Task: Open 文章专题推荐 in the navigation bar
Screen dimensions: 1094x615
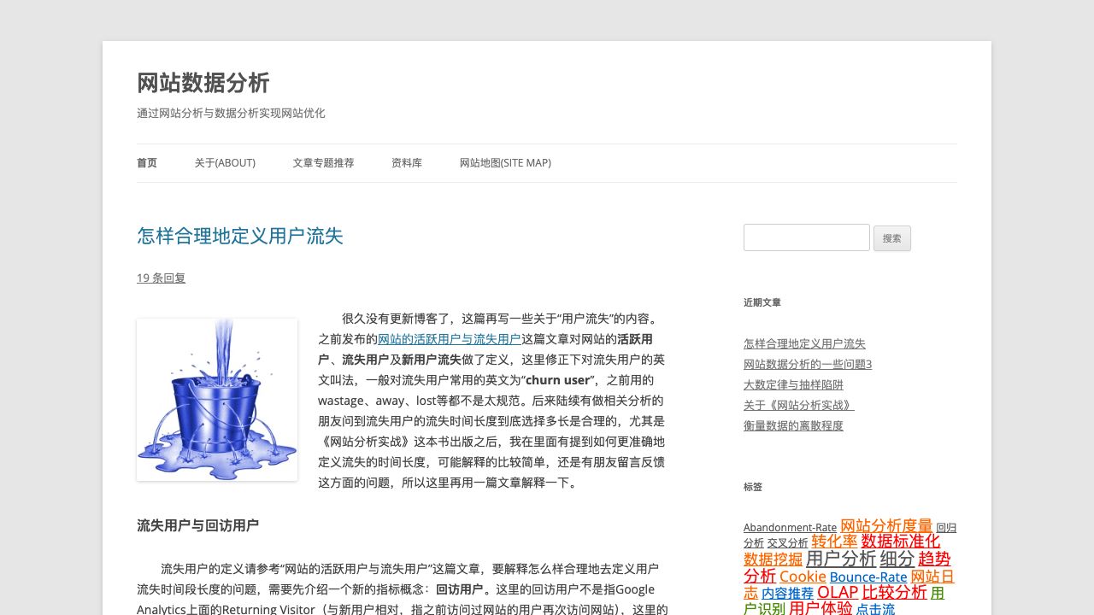Action: (323, 163)
